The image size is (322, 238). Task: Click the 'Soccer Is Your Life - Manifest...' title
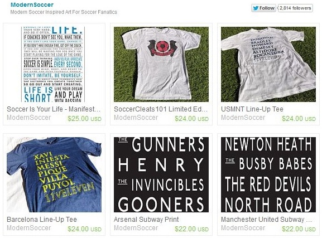click(54, 109)
